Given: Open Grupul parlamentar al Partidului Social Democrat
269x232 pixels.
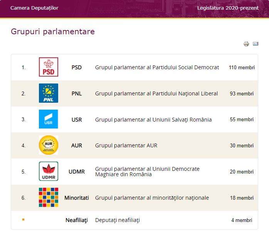Looking at the screenshot, I should point(157,67).
